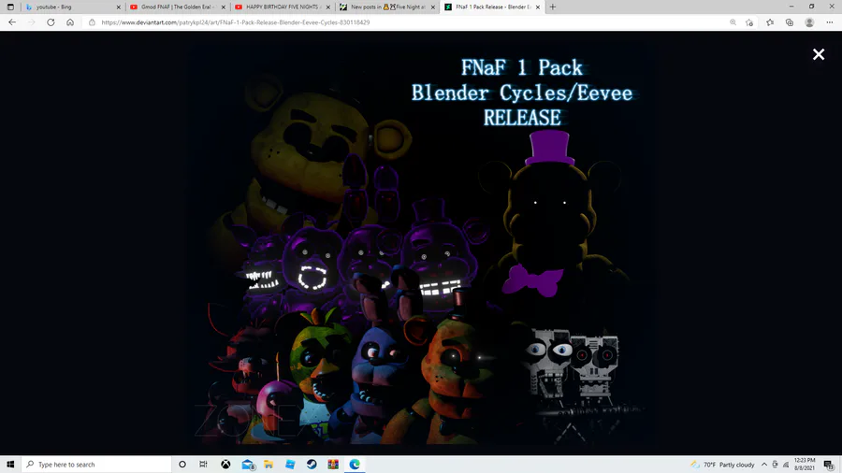Open Mail app on the taskbar
842x473 pixels.
coord(248,465)
